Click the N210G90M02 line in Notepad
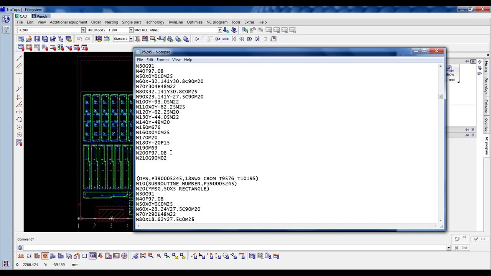This screenshot has height=276, width=491. 151,158
